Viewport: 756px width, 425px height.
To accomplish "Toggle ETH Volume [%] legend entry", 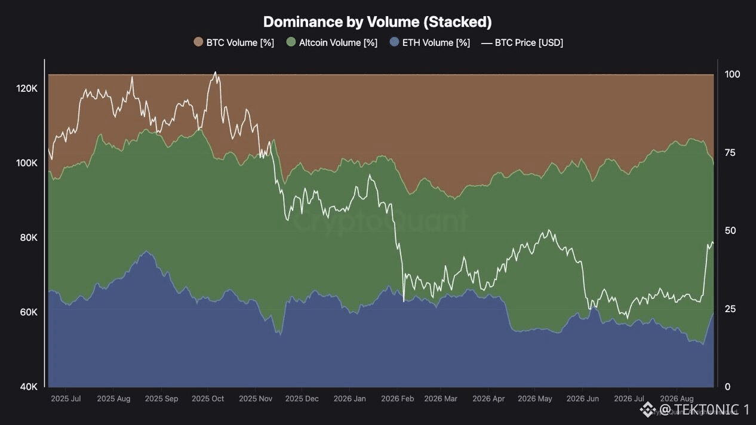I will click(x=429, y=42).
